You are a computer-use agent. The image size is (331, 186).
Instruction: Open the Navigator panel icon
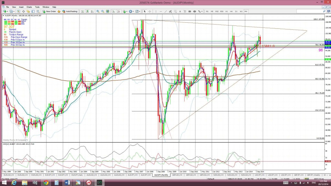[28, 11]
